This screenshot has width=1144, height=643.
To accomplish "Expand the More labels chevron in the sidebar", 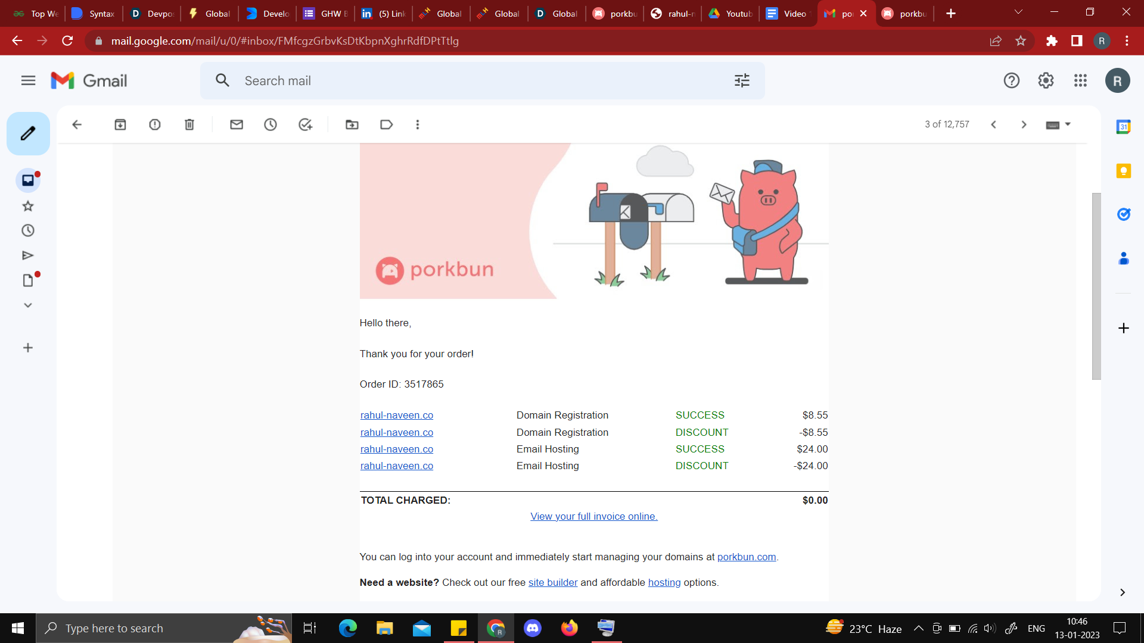I will [28, 305].
